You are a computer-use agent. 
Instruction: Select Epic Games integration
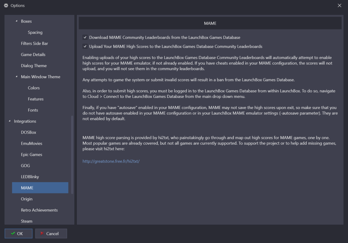coord(32,154)
